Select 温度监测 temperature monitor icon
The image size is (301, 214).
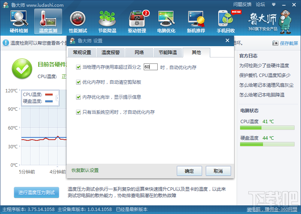tap(48, 22)
